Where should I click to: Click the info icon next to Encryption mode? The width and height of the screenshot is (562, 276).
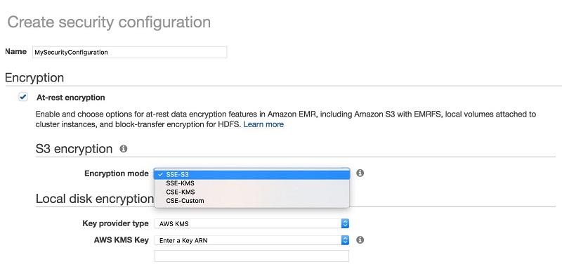[x=360, y=173]
